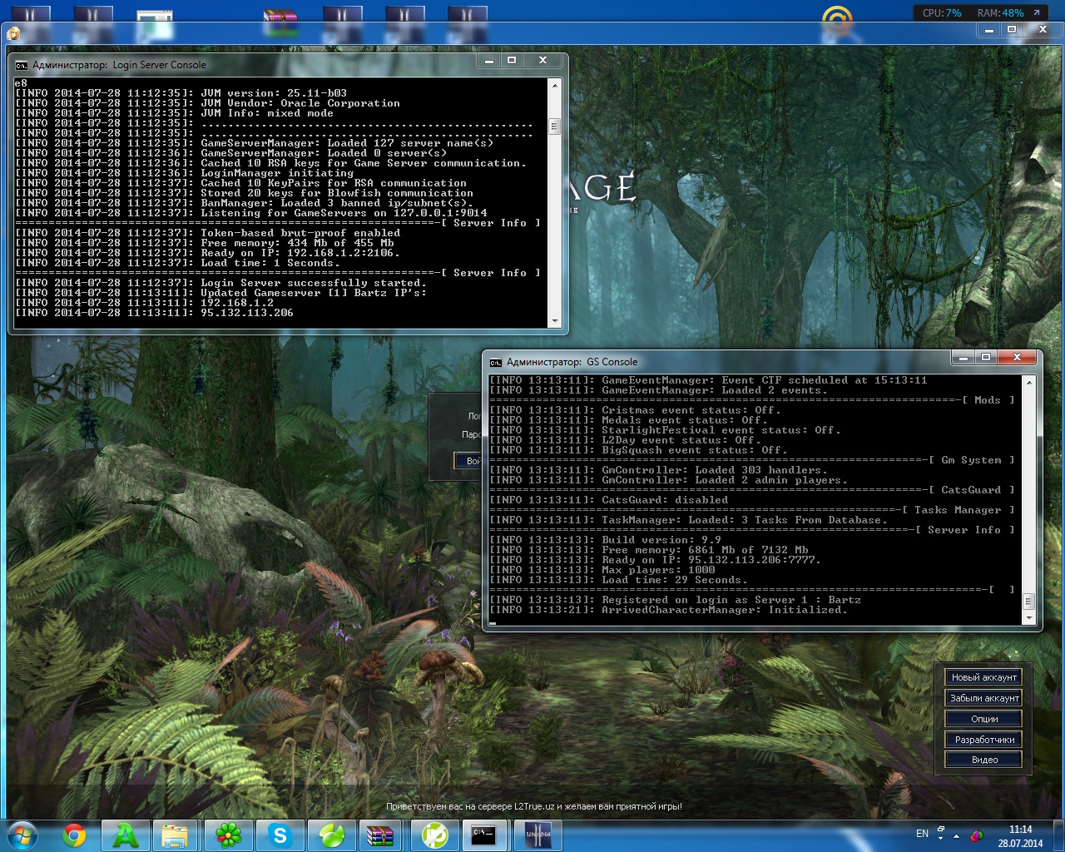This screenshot has width=1065, height=852.
Task: Click the green leaf application icon in taskbar
Action: 331,835
